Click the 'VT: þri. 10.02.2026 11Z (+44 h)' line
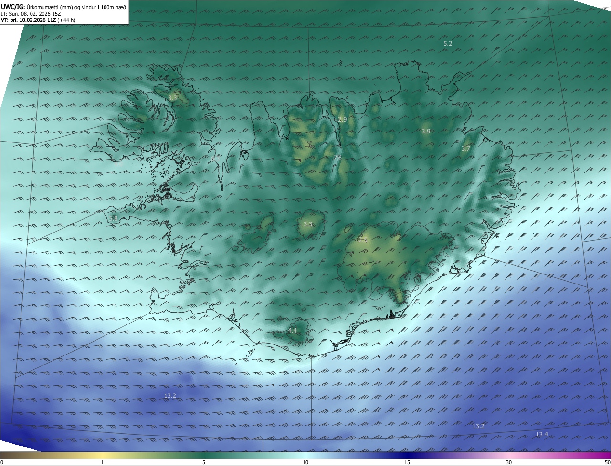Image resolution: width=611 pixels, height=466 pixels. [38, 20]
